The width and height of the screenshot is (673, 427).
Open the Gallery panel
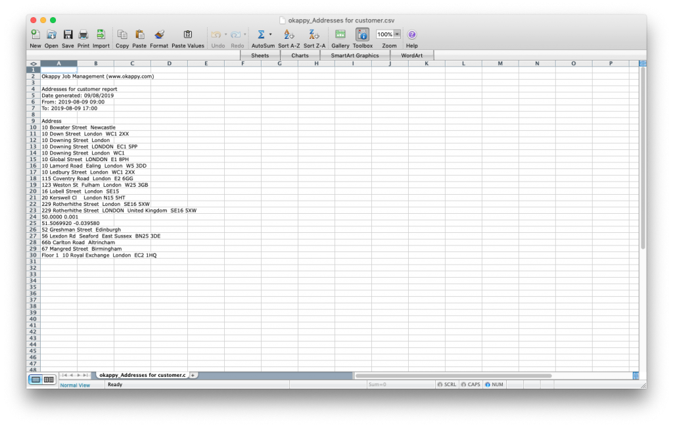[x=340, y=35]
